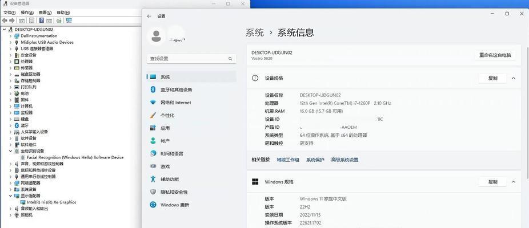The width and height of the screenshot is (529, 228).
Task: Expand the 安全设备 node
Action: click(10, 55)
